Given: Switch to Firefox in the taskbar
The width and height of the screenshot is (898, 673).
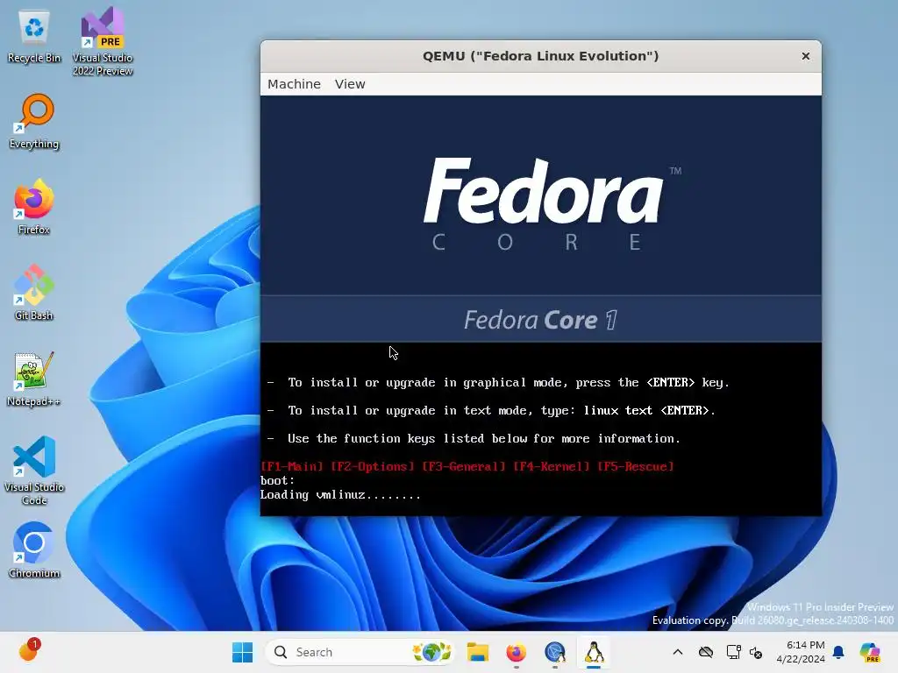Looking at the screenshot, I should [516, 652].
